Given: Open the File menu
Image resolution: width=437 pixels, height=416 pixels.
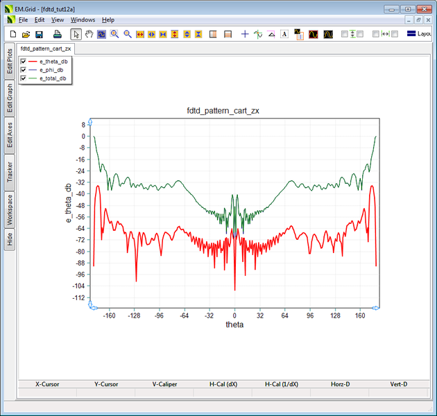Looking at the screenshot, I should tap(23, 20).
